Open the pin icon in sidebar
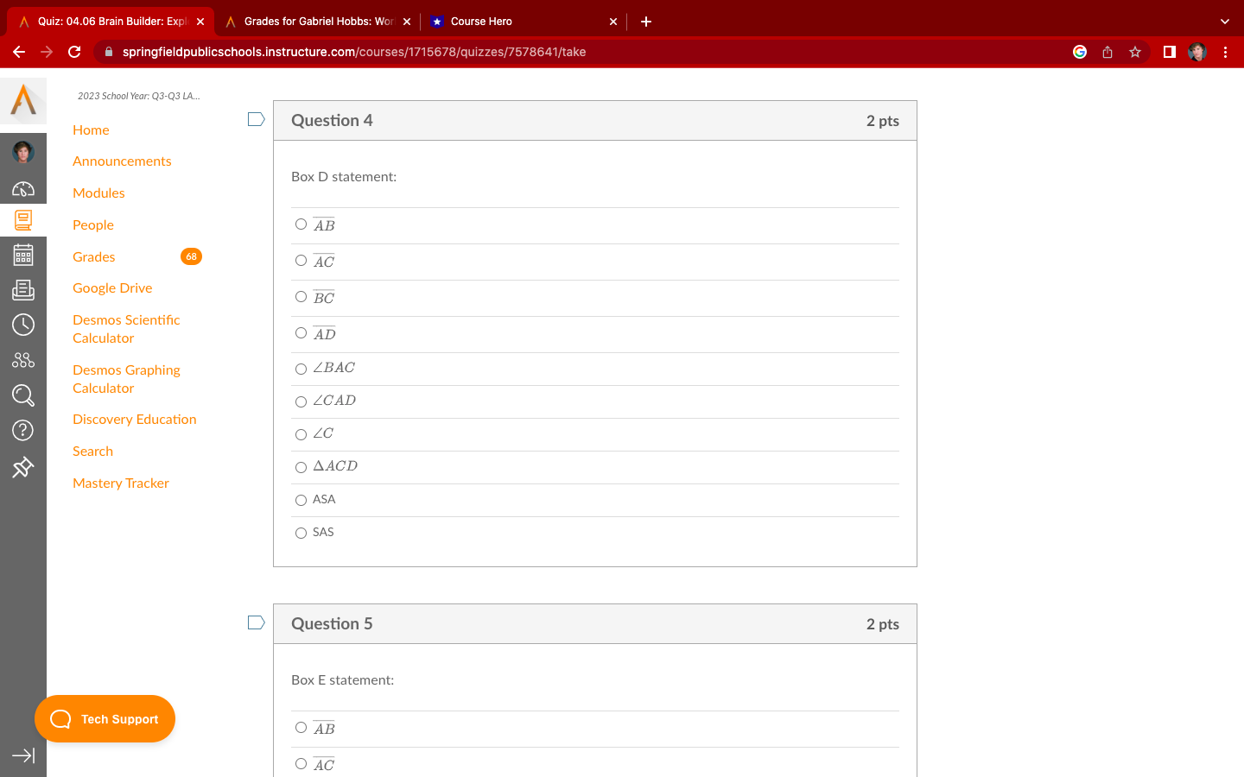This screenshot has width=1244, height=777. pos(23,467)
